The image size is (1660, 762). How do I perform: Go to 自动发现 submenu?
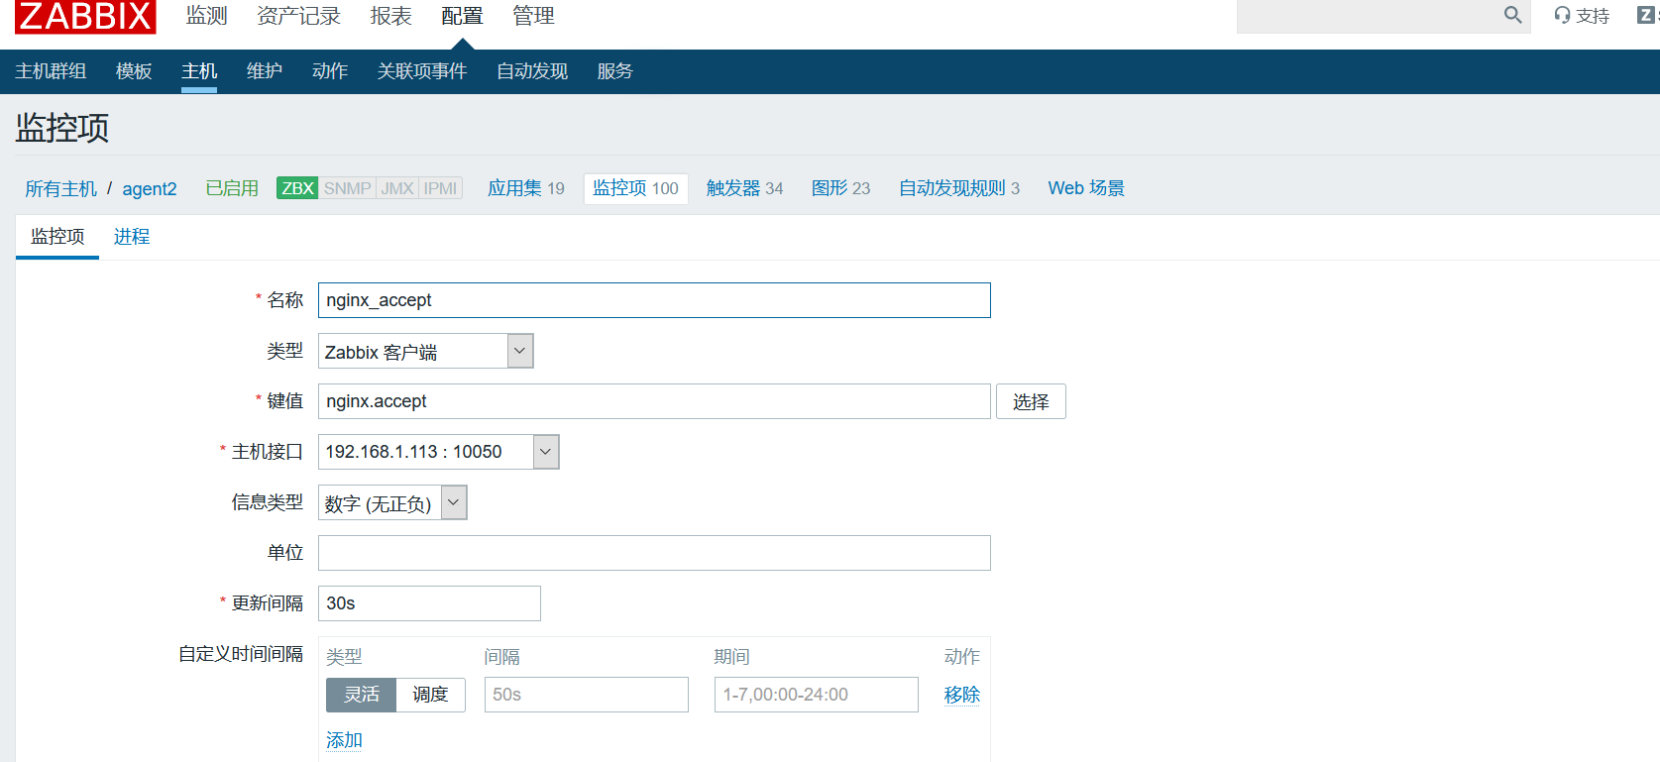(x=532, y=71)
